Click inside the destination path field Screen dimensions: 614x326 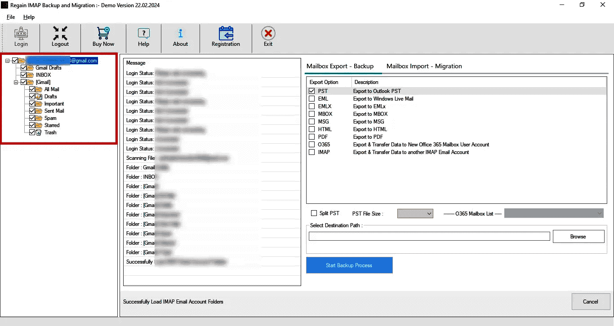tap(429, 236)
